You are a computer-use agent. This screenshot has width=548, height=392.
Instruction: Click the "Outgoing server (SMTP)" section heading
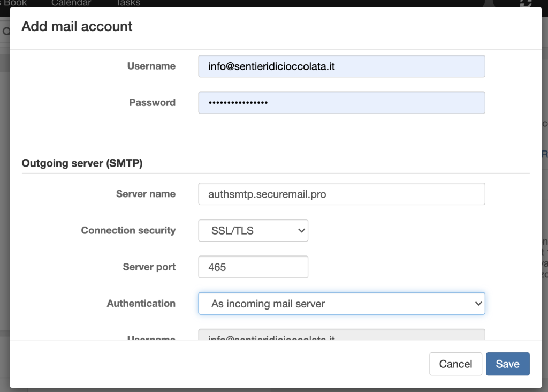[x=82, y=163]
